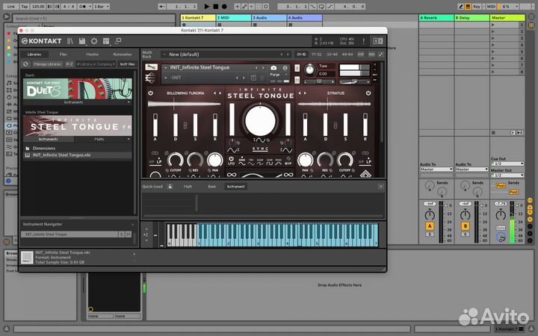This screenshot has height=336, width=538.
Task: Open -INIT snapshot dropdown
Action: (x=165, y=78)
